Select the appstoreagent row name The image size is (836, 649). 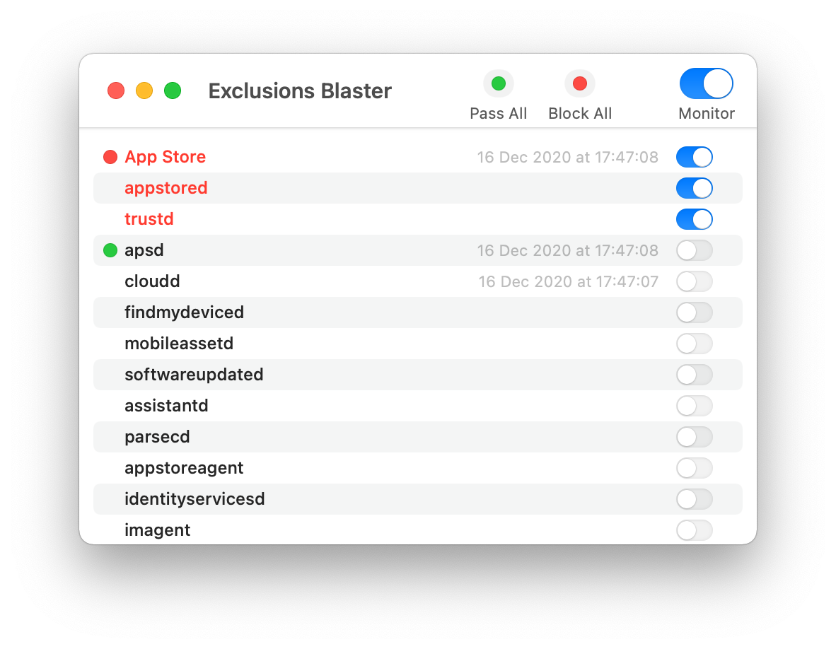(x=184, y=468)
